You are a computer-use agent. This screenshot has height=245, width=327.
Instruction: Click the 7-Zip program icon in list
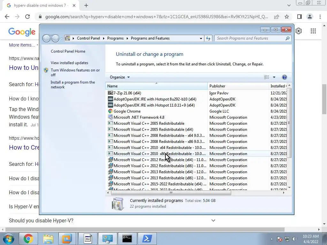(x=110, y=93)
